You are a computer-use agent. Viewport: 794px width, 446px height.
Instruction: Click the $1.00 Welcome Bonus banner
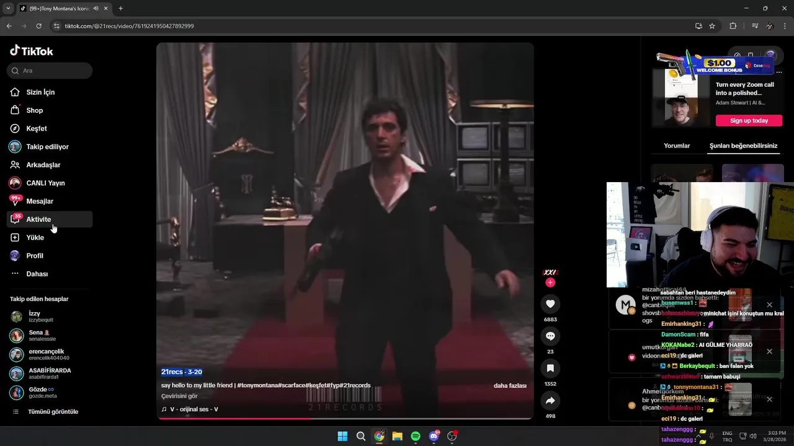[x=715, y=64]
